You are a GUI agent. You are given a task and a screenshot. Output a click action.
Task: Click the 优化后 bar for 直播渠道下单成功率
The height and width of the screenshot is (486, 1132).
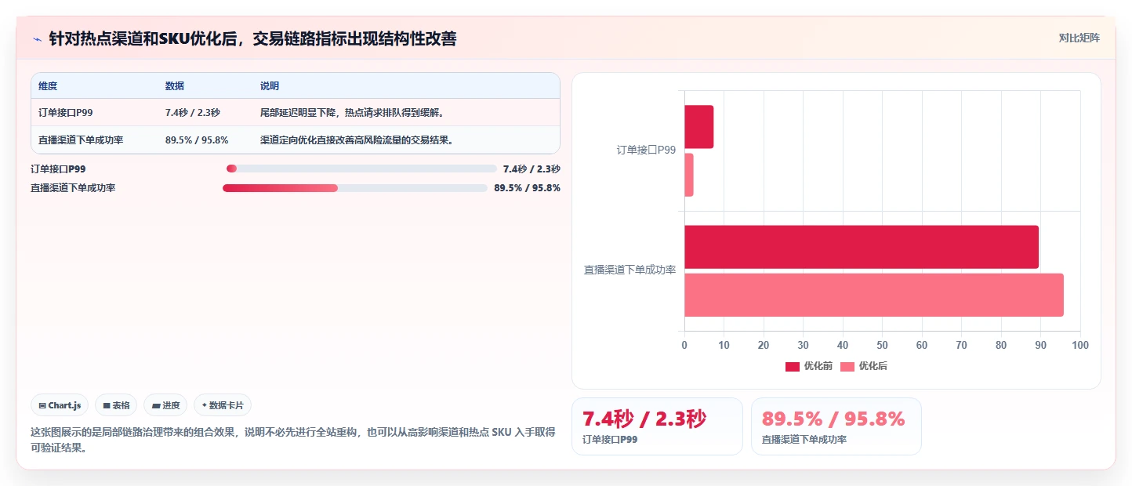click(874, 295)
